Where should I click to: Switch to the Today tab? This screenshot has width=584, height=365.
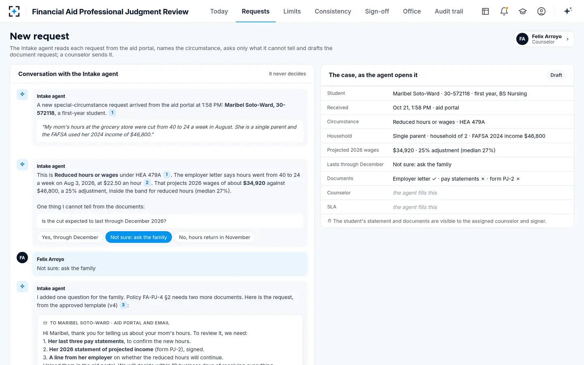[219, 11]
